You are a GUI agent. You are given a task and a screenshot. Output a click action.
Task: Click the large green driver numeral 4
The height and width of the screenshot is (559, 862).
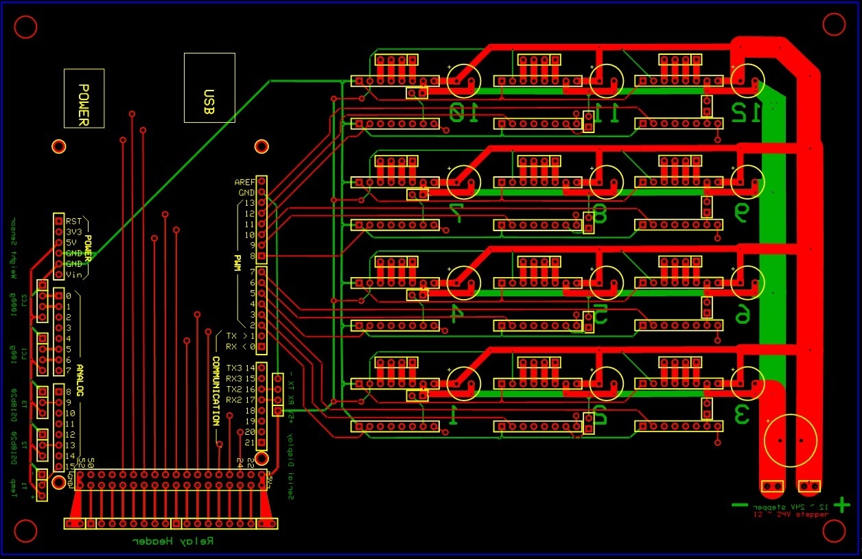tap(456, 314)
